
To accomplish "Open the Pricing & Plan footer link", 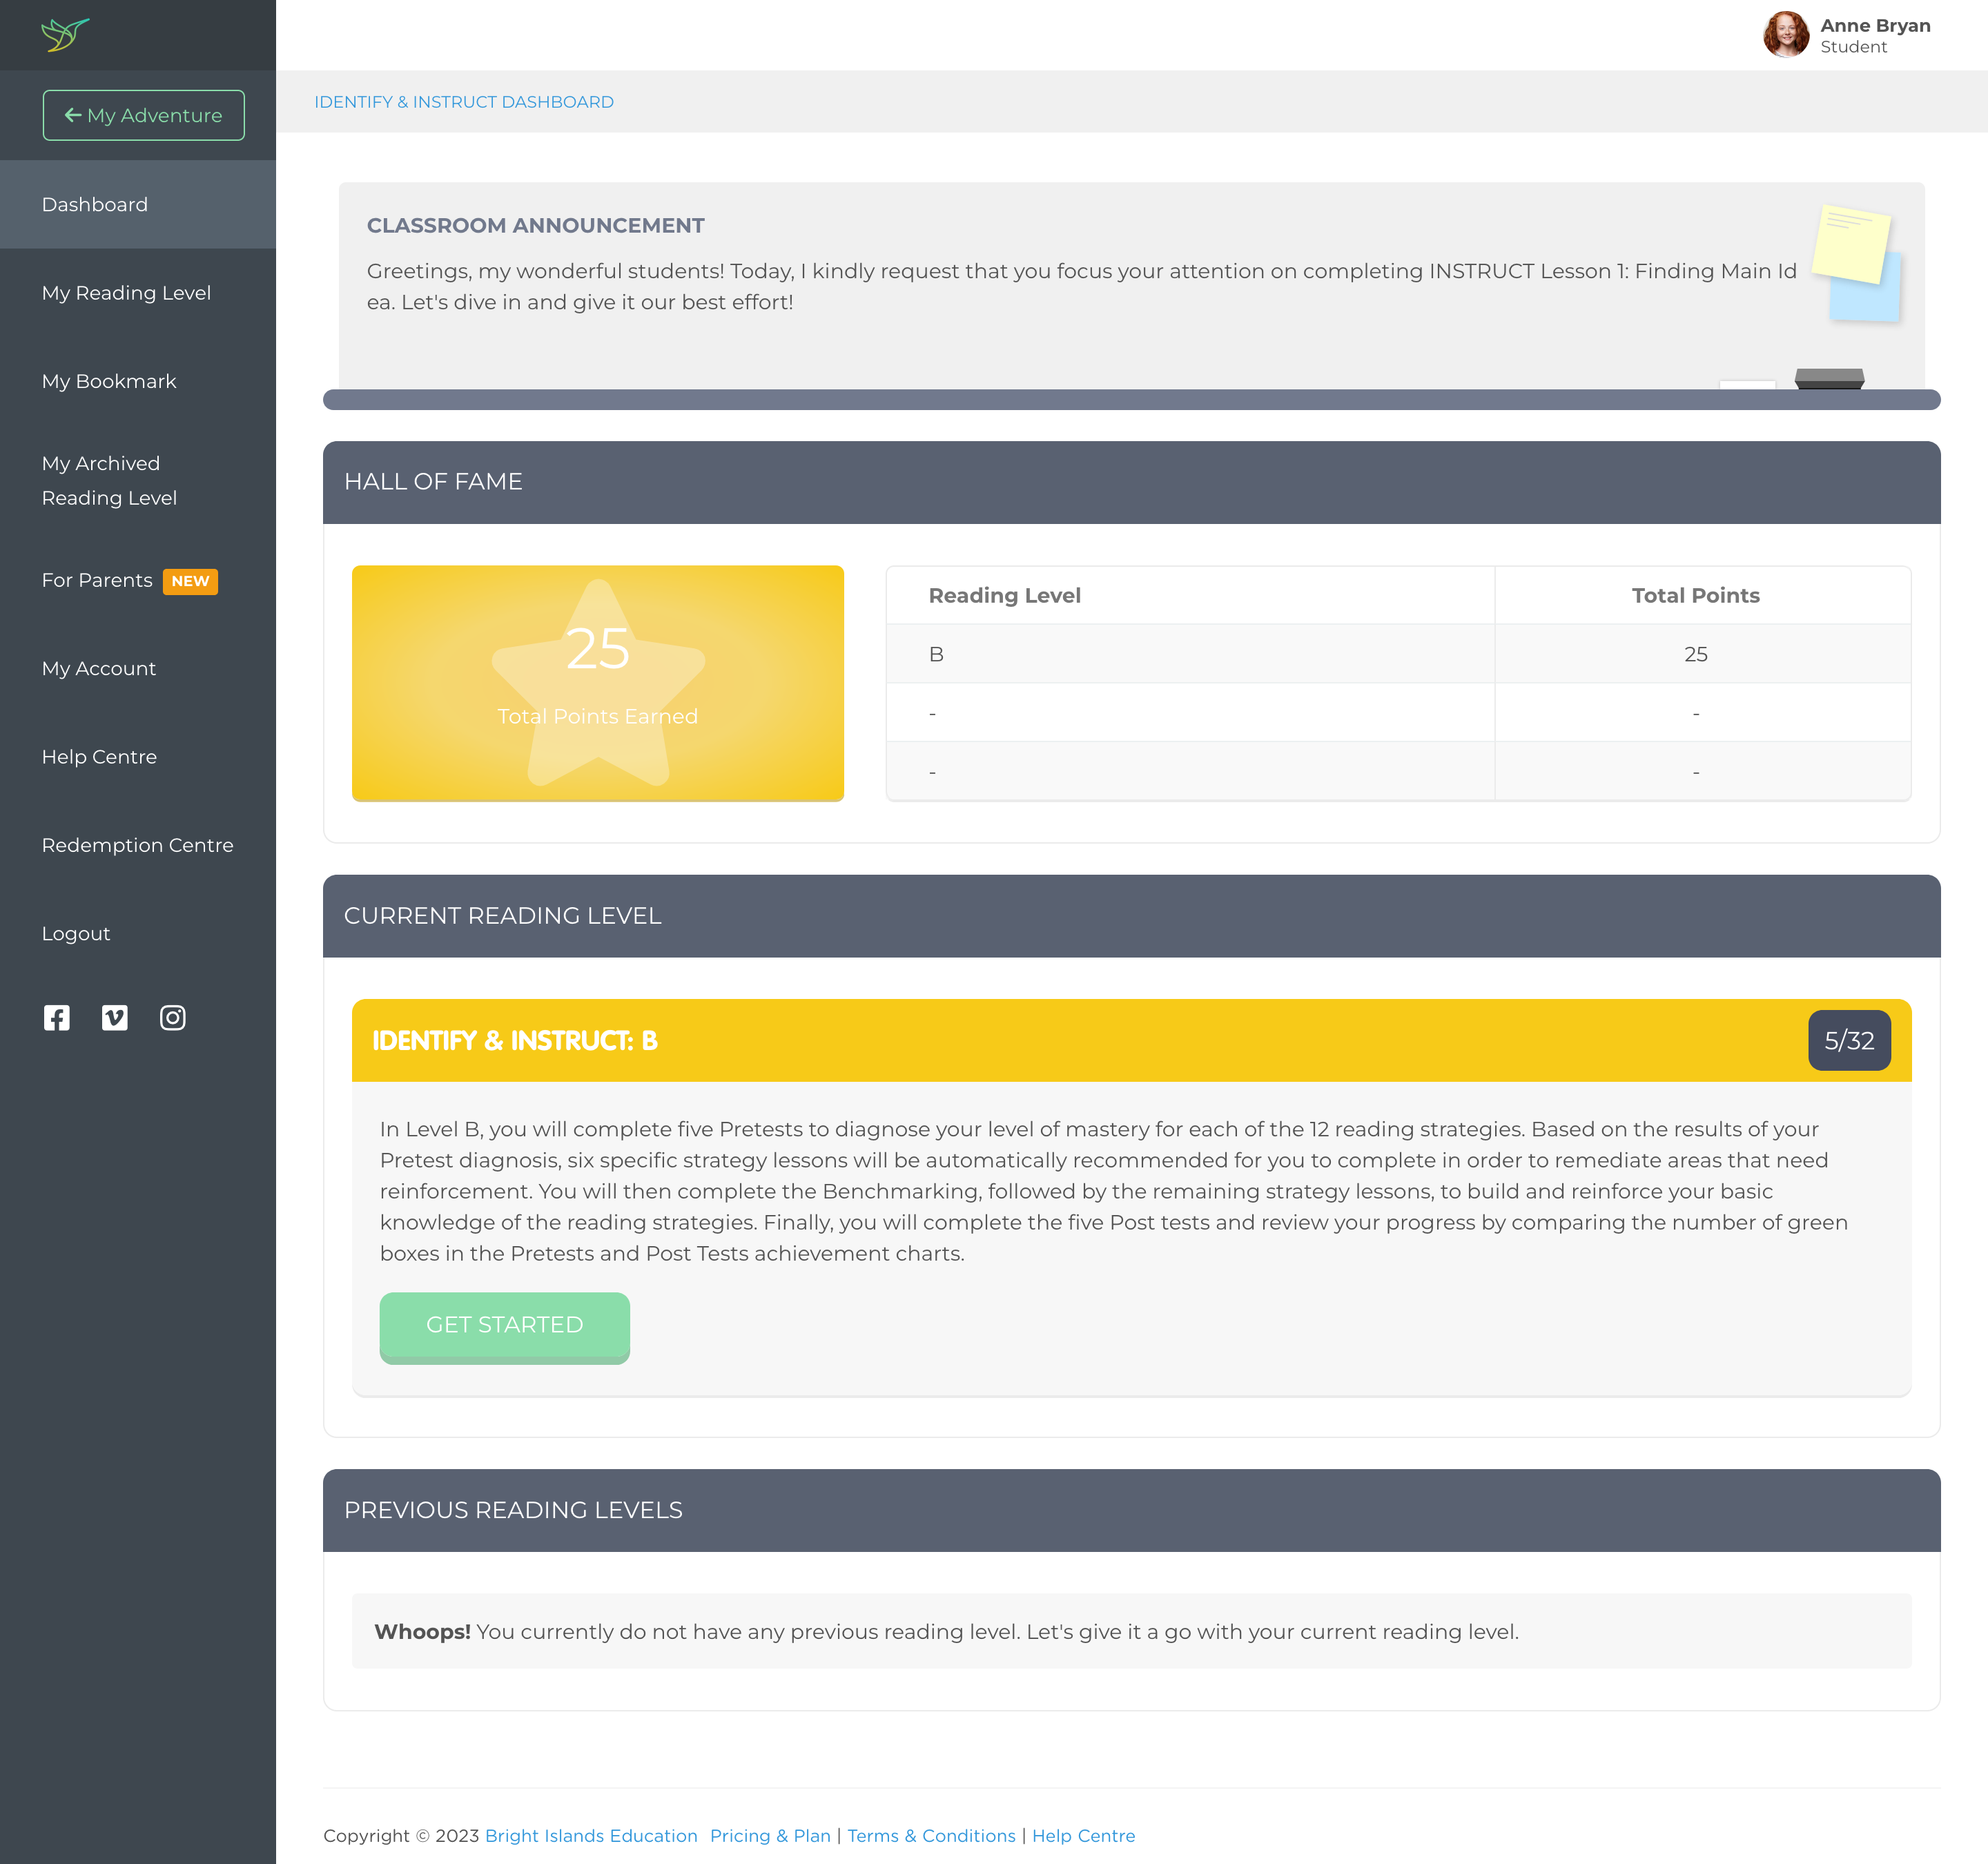I will (x=770, y=1836).
